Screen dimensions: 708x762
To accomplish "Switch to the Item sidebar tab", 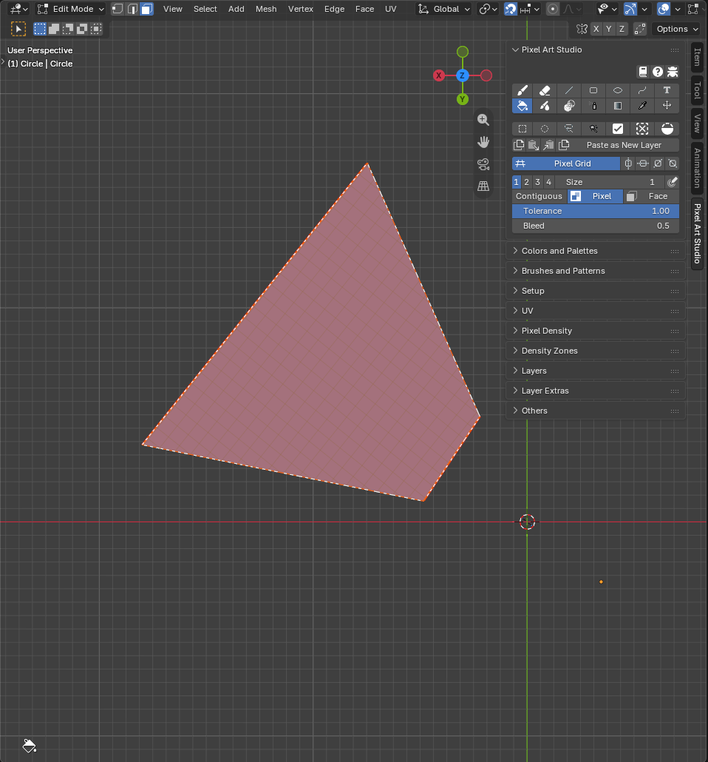I will pos(698,58).
